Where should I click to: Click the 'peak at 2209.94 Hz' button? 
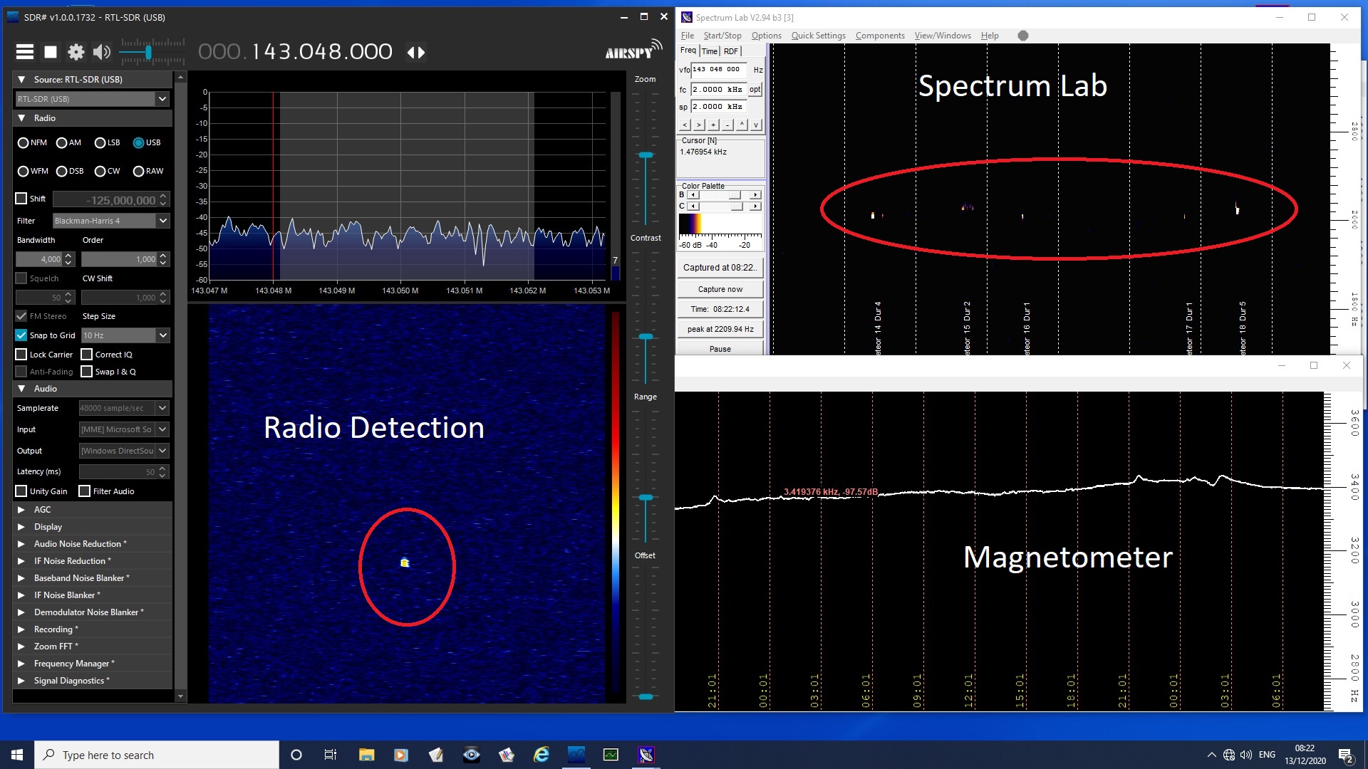point(720,329)
